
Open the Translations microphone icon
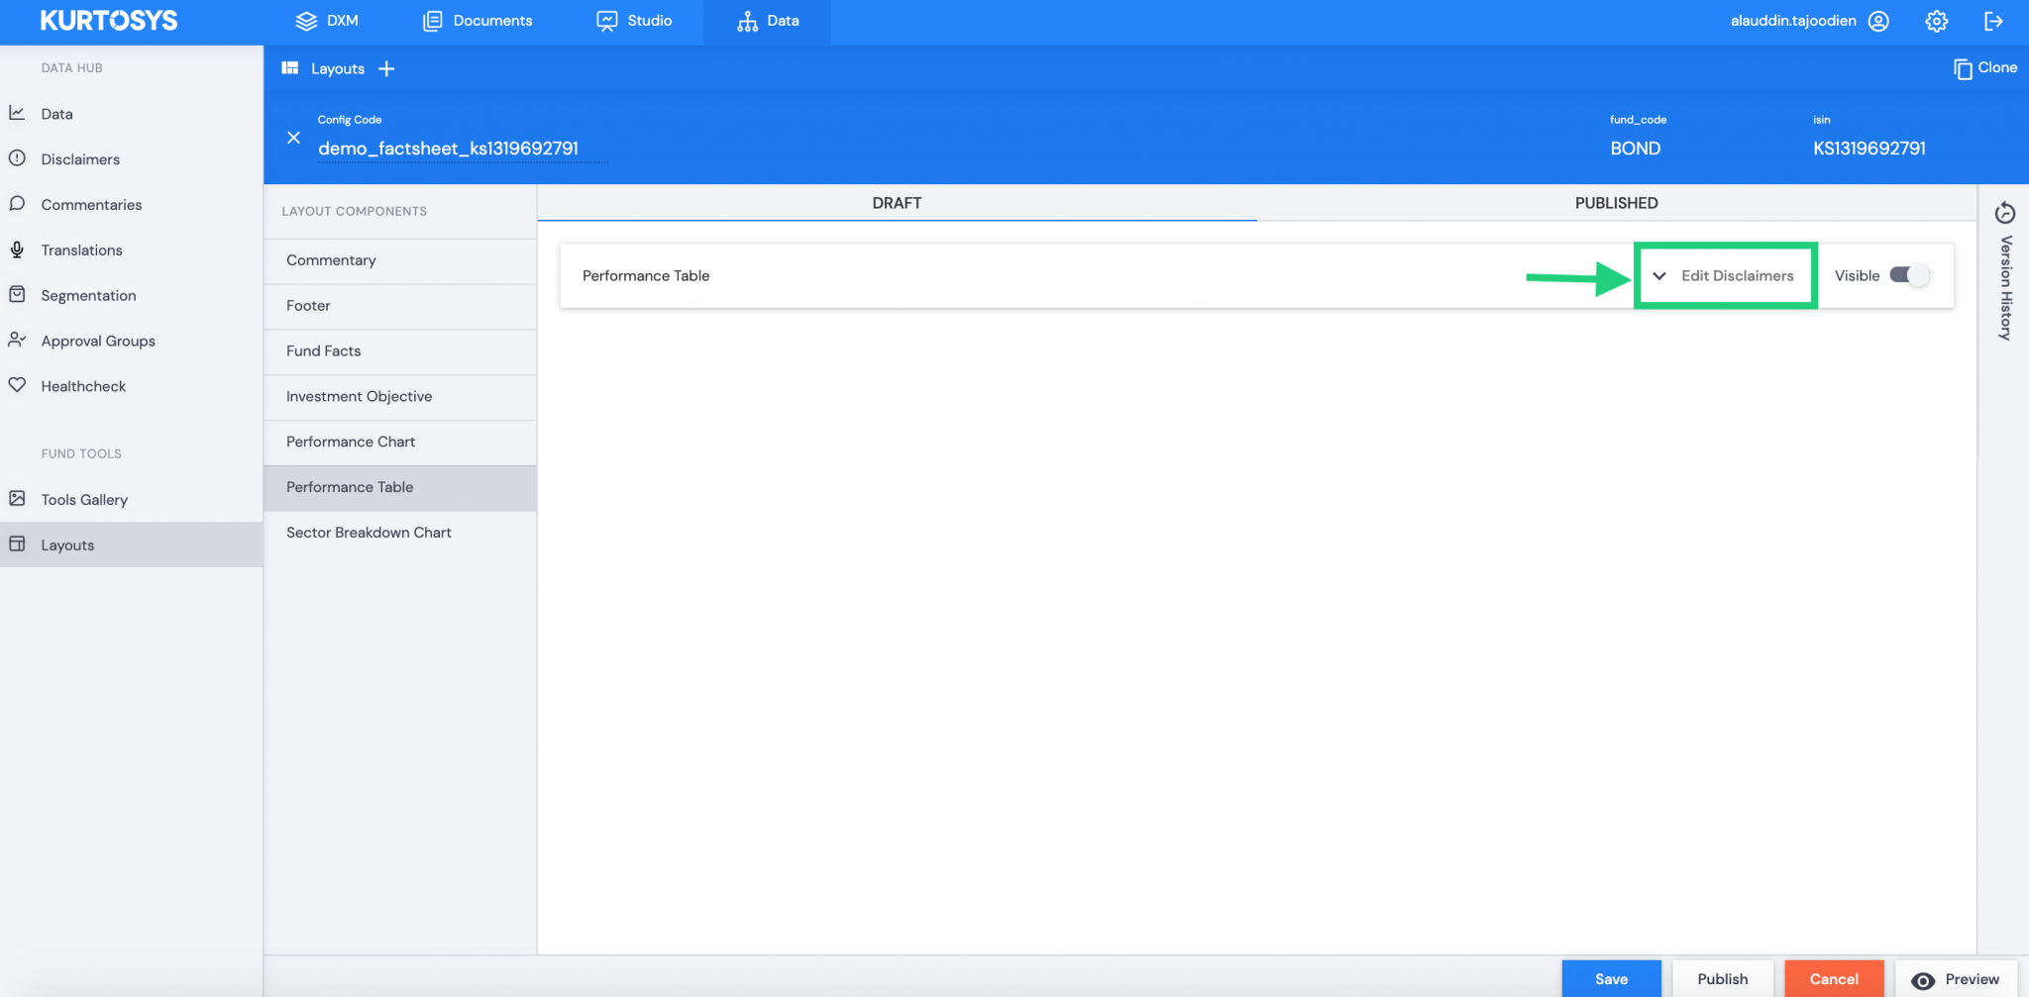[18, 249]
